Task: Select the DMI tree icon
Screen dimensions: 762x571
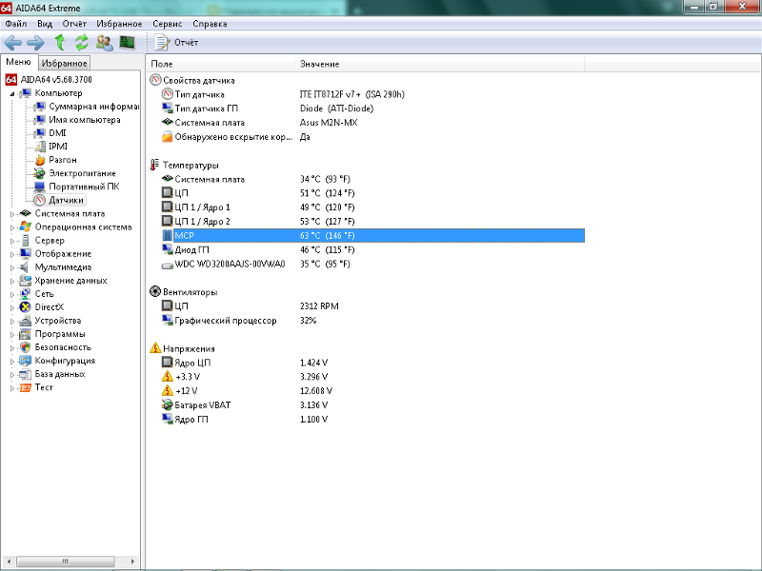Action: coord(40,133)
